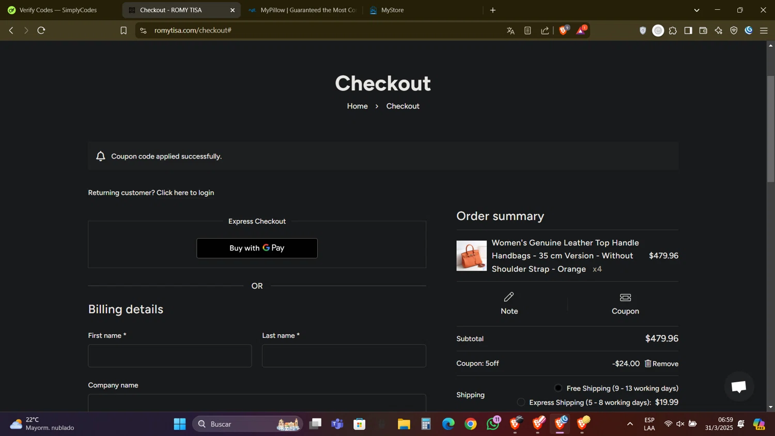Bookmark this page with the bookmark icon
775x436 pixels.
[x=123, y=30]
